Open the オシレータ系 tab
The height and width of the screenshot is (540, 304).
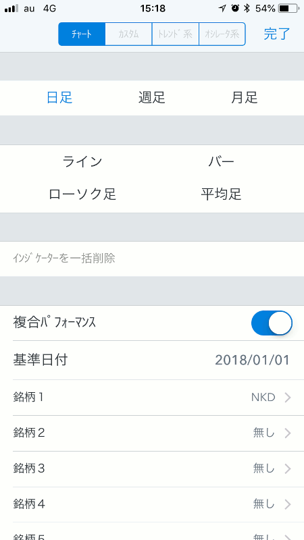pyautogui.click(x=222, y=34)
